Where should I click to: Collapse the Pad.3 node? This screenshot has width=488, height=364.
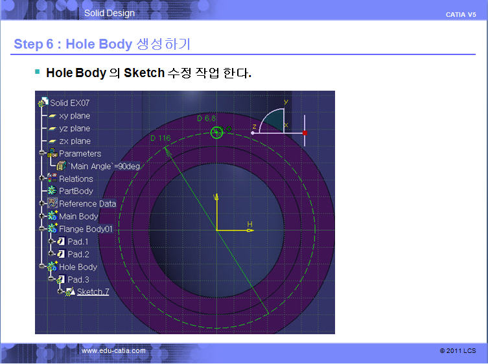click(51, 279)
